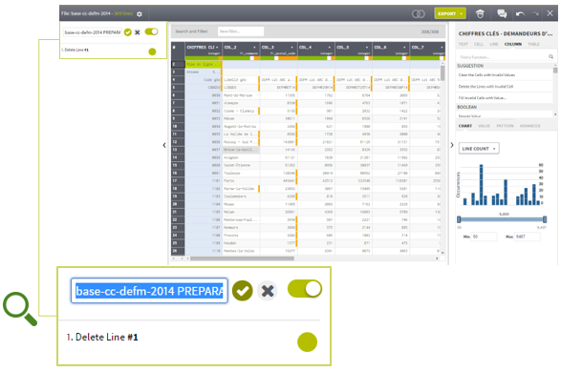Click orange invalid segment of COL_3 quality bar
Image resolution: width=561 pixels, height=371 pixels.
[288, 58]
